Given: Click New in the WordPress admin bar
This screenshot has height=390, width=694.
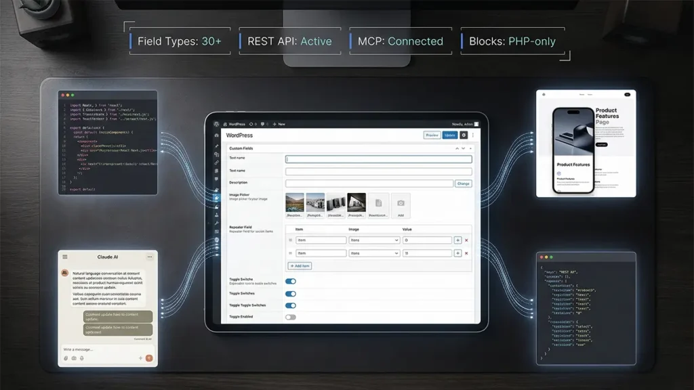Looking at the screenshot, I should click(x=280, y=125).
